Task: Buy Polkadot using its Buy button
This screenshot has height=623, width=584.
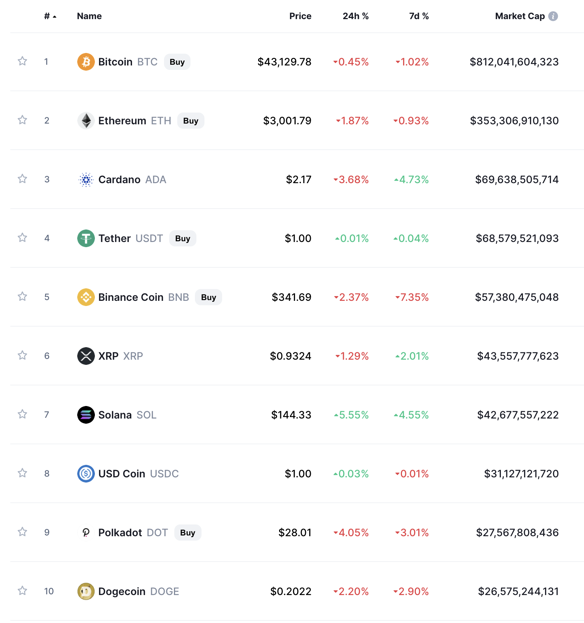Action: click(188, 533)
